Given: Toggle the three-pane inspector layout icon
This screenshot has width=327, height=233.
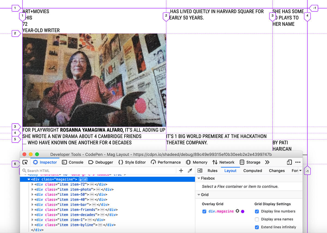Looking at the screenshot, I should pyautogui.click(x=200, y=171).
